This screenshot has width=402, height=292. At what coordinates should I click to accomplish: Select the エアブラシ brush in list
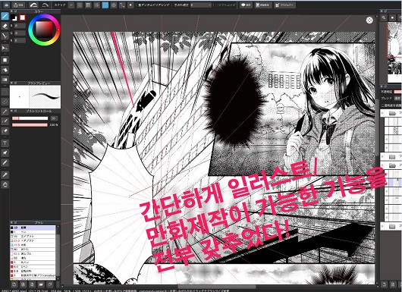[33, 236]
